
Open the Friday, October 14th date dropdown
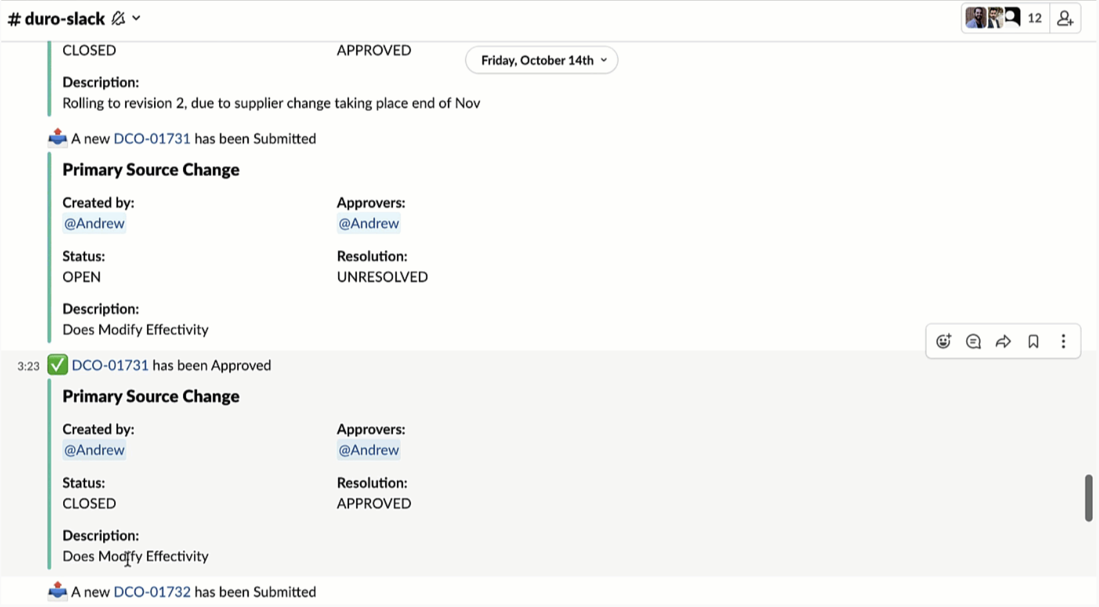pyautogui.click(x=542, y=61)
